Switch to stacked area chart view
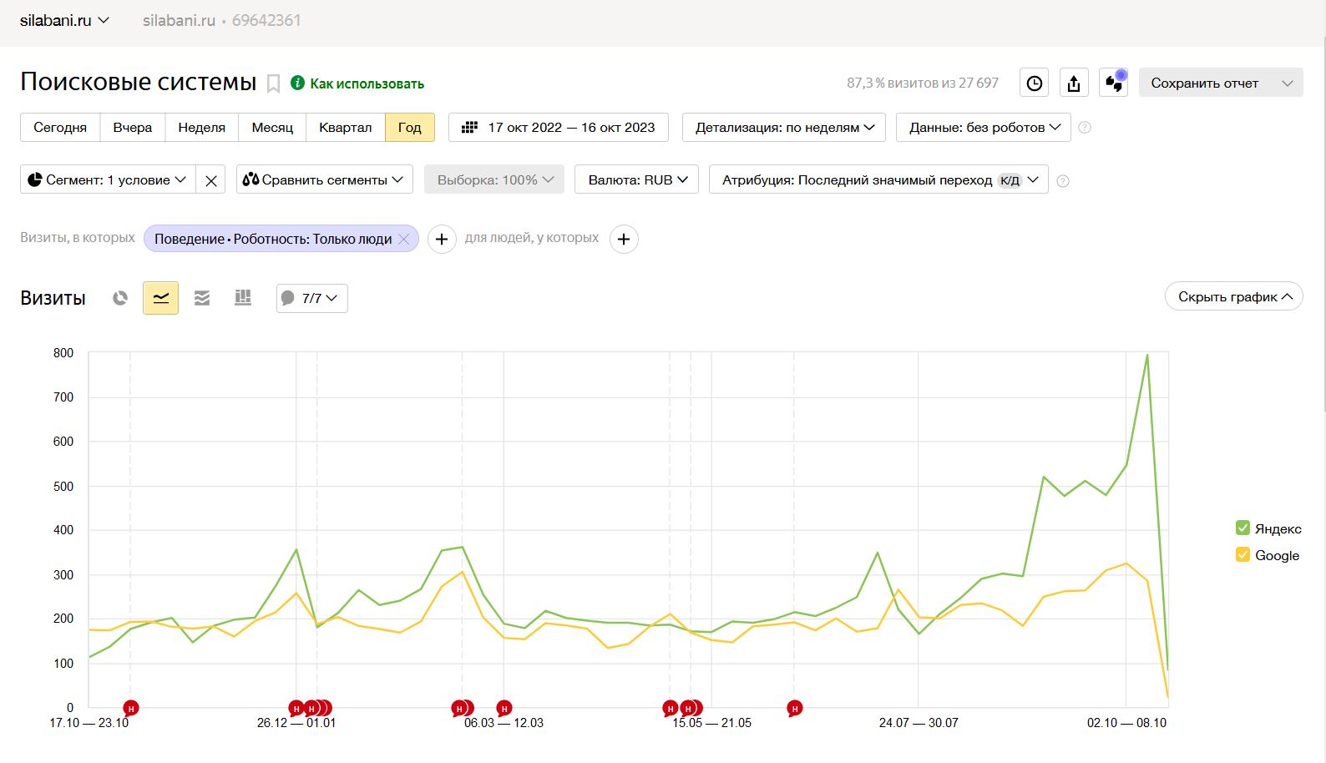Image resolution: width=1326 pixels, height=763 pixels. (202, 298)
